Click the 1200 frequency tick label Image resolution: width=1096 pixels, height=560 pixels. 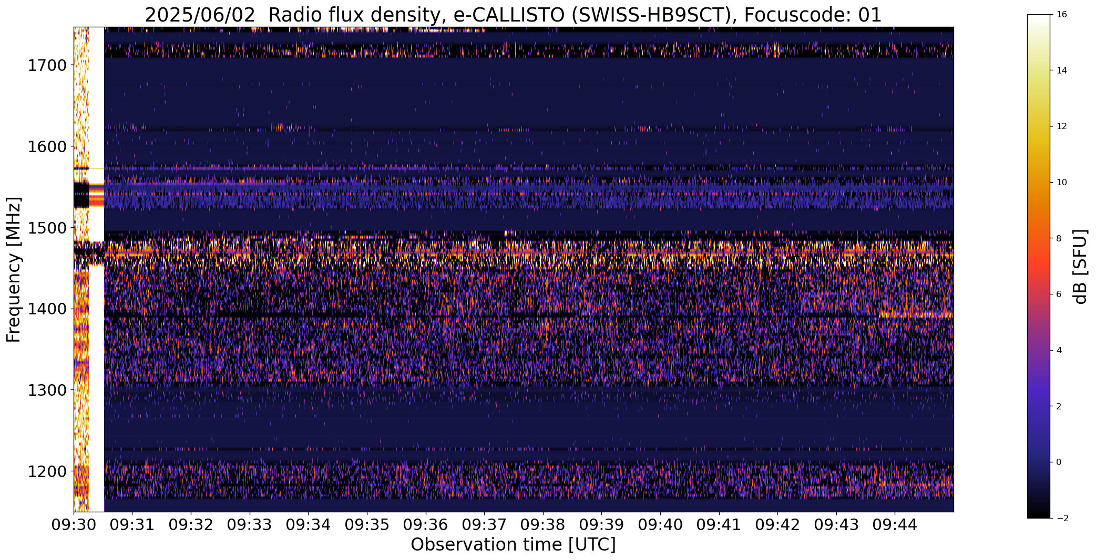47,471
